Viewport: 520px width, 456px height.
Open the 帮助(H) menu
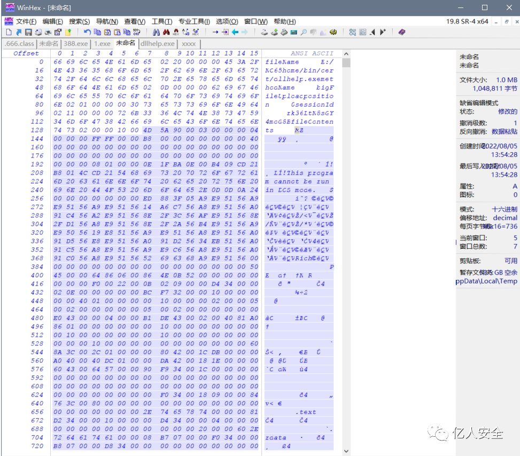284,21
